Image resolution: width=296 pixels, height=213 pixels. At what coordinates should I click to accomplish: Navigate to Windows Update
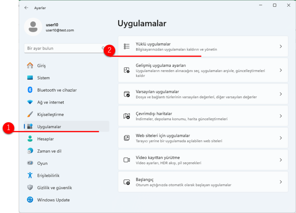[67, 200]
